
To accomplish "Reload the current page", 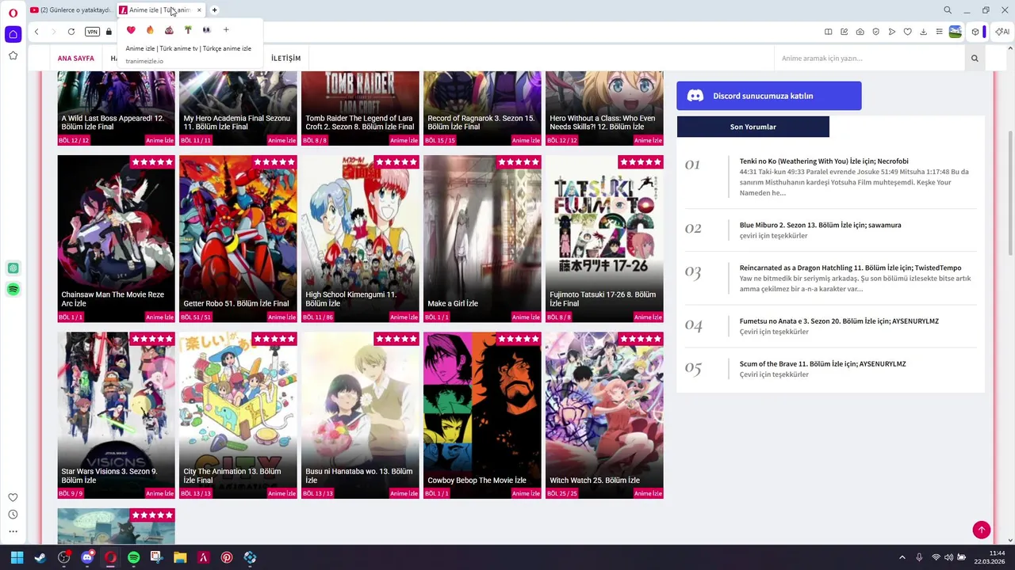I will [71, 32].
